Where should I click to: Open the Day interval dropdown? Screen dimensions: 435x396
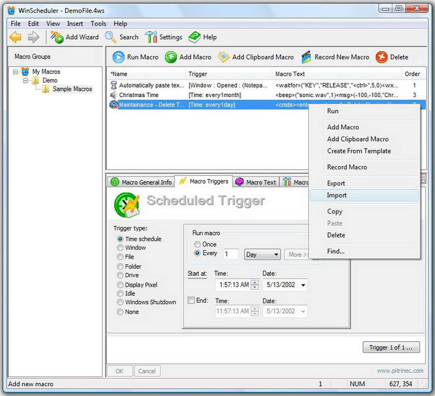pos(262,254)
